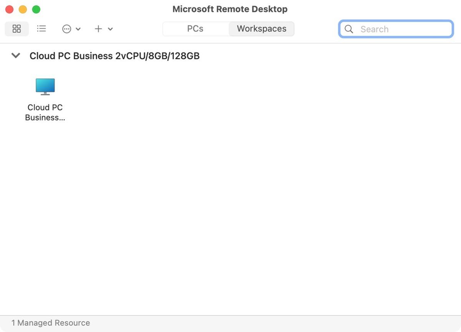
Task: Switch to grid view
Action: pos(17,29)
